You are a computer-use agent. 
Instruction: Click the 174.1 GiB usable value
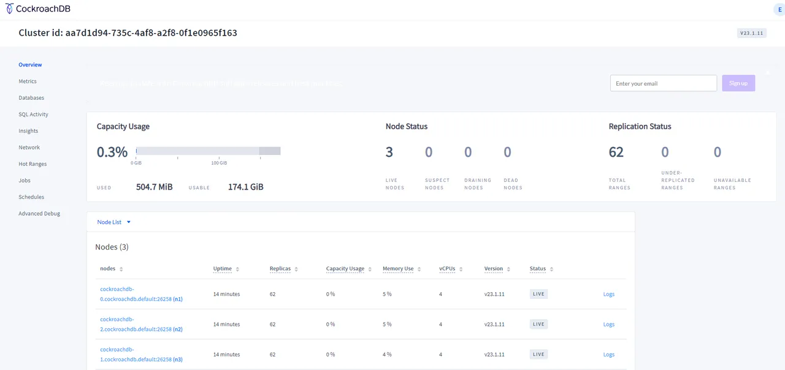tap(245, 187)
